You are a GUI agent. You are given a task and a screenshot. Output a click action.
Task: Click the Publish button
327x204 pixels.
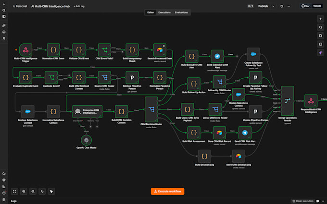263,6
